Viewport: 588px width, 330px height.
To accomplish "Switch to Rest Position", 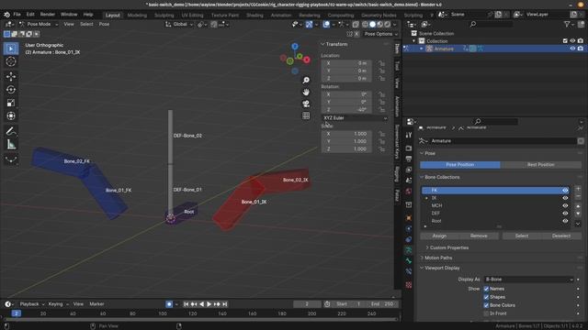I will click(541, 165).
